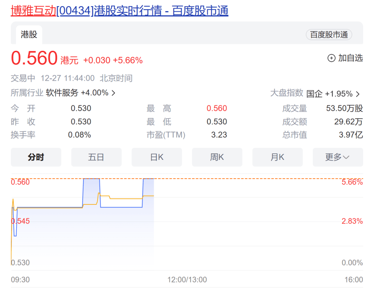Click the 百度股市通 pill button
The height and width of the screenshot is (289, 369).
pyautogui.click(x=329, y=35)
